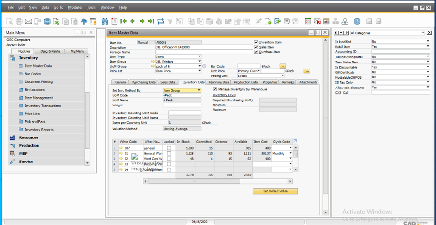Open Item Master Data in Main Menu
This screenshot has width=436, height=225.
[x=38, y=66]
